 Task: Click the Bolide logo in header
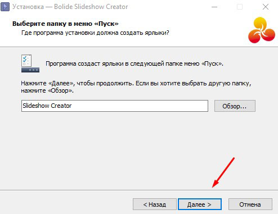click(262, 30)
